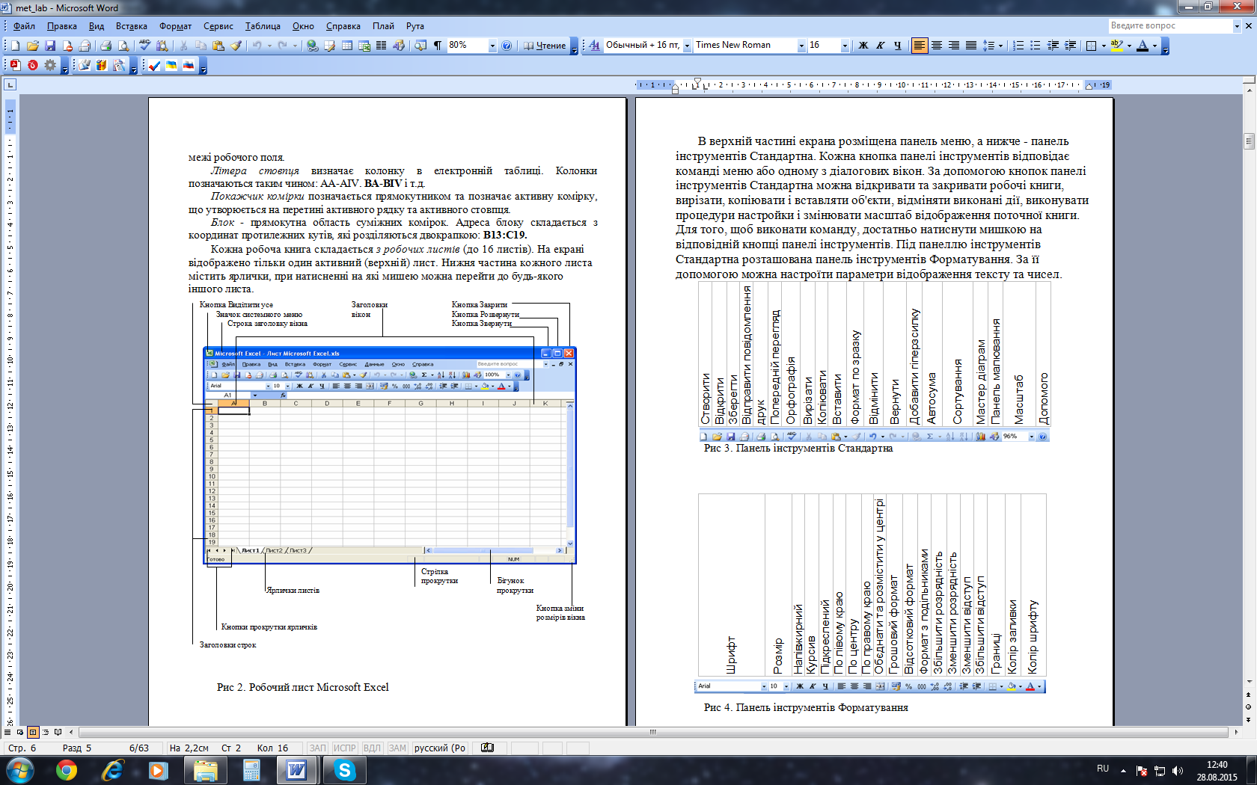Click the Adobe PDF convert icon

tap(15, 66)
